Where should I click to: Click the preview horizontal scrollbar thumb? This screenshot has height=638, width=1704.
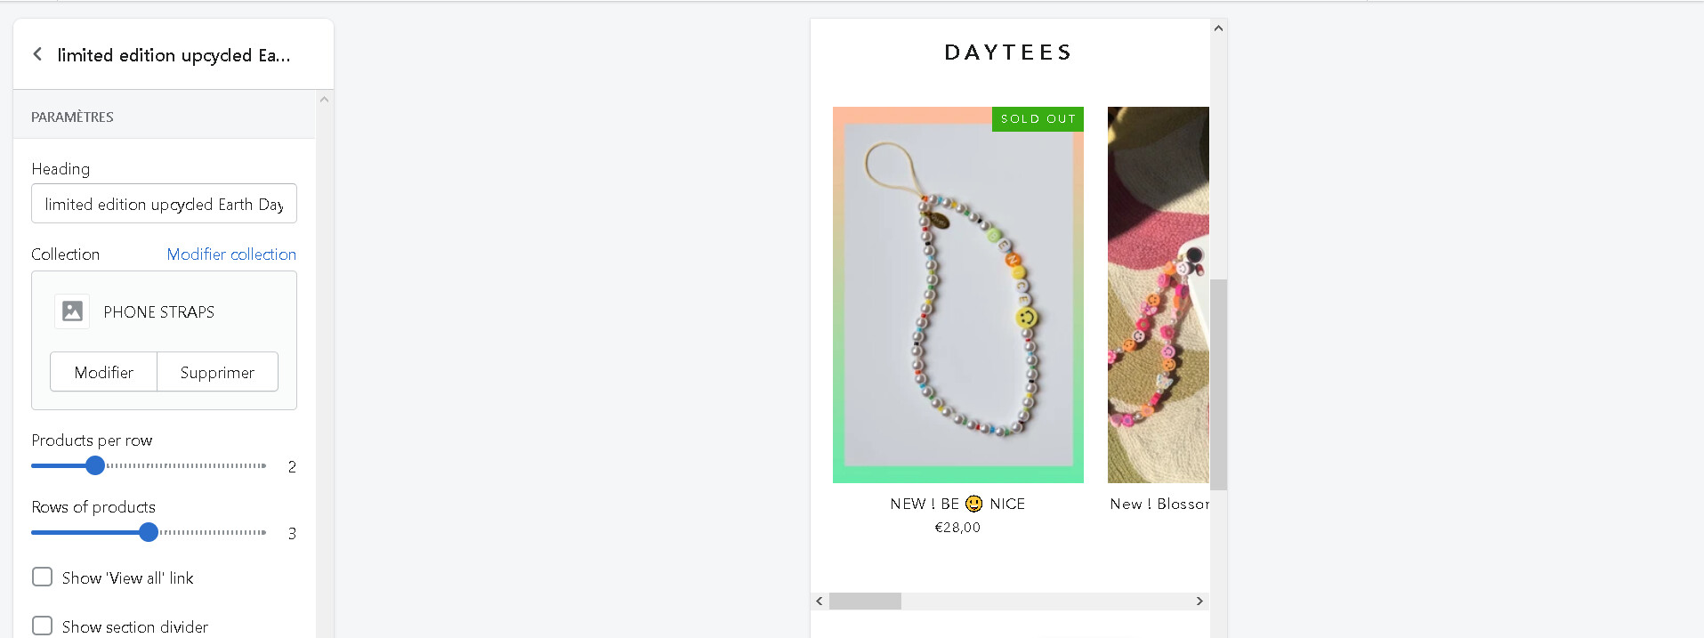[865, 602]
